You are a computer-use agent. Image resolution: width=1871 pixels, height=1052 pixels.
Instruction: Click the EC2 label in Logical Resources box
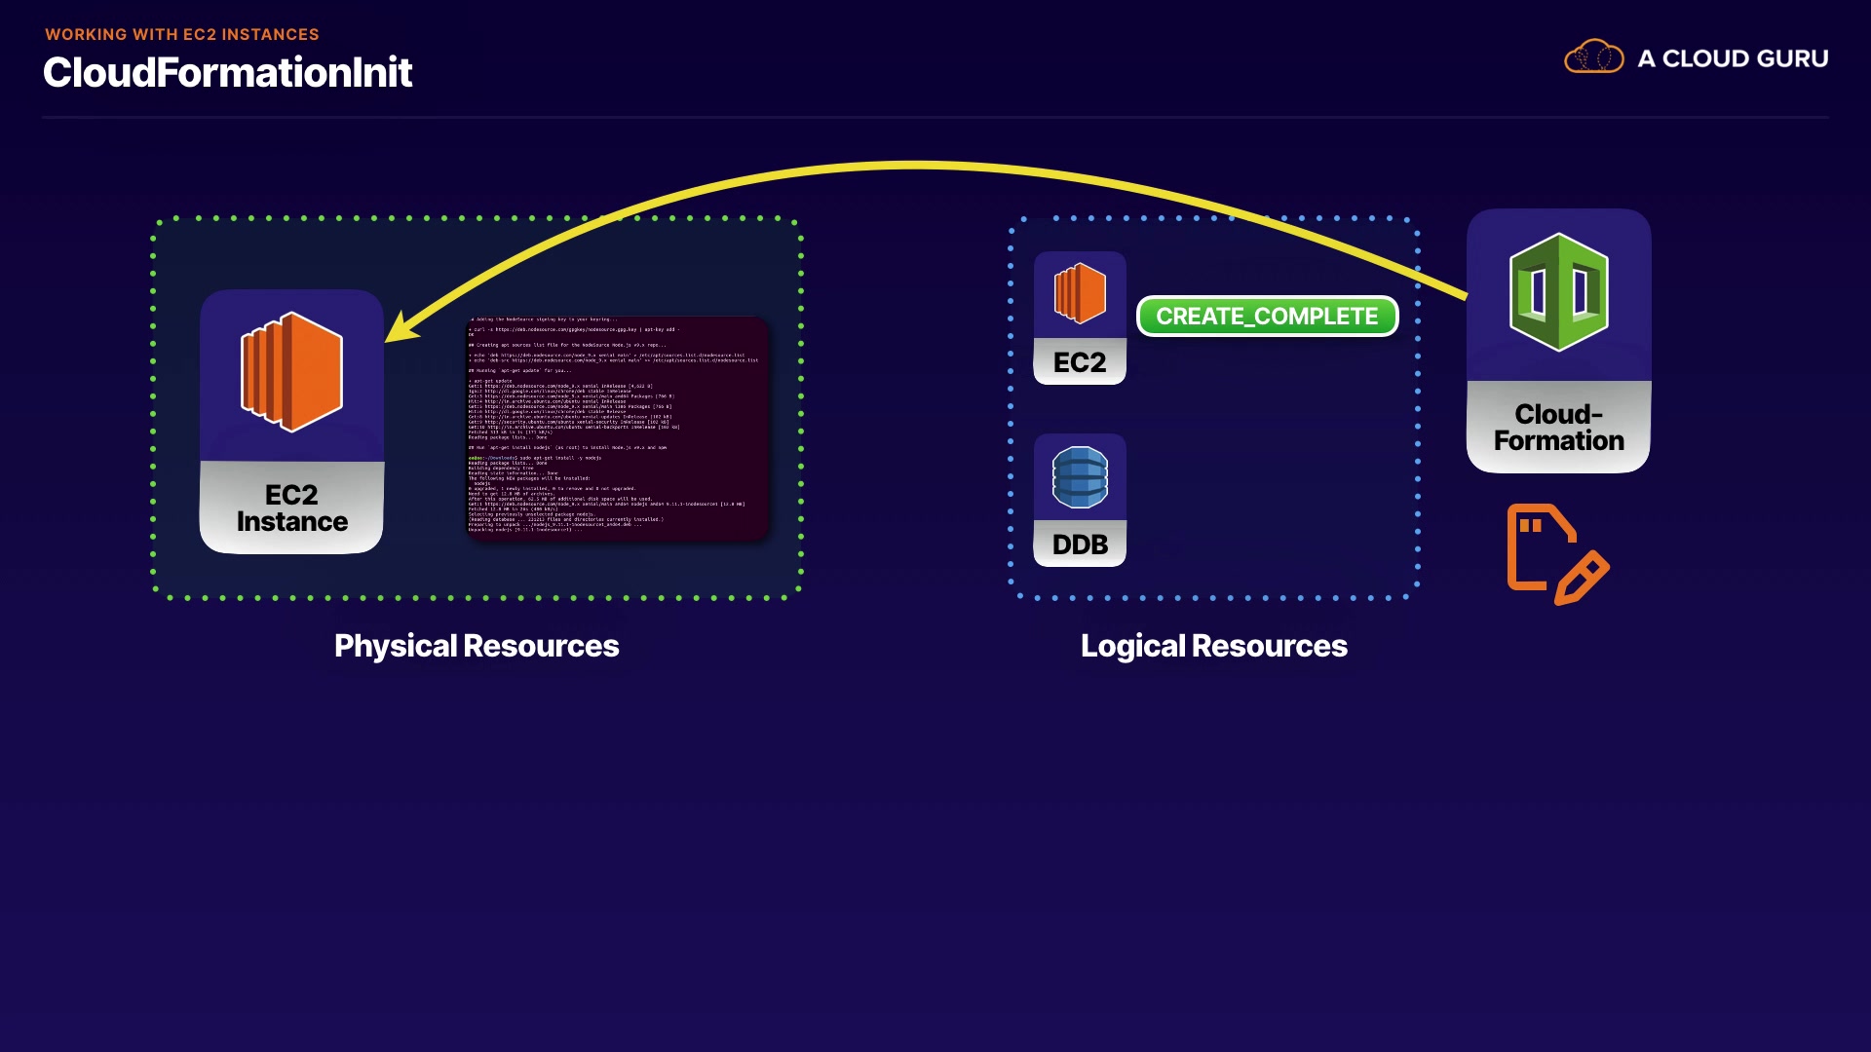1080,362
